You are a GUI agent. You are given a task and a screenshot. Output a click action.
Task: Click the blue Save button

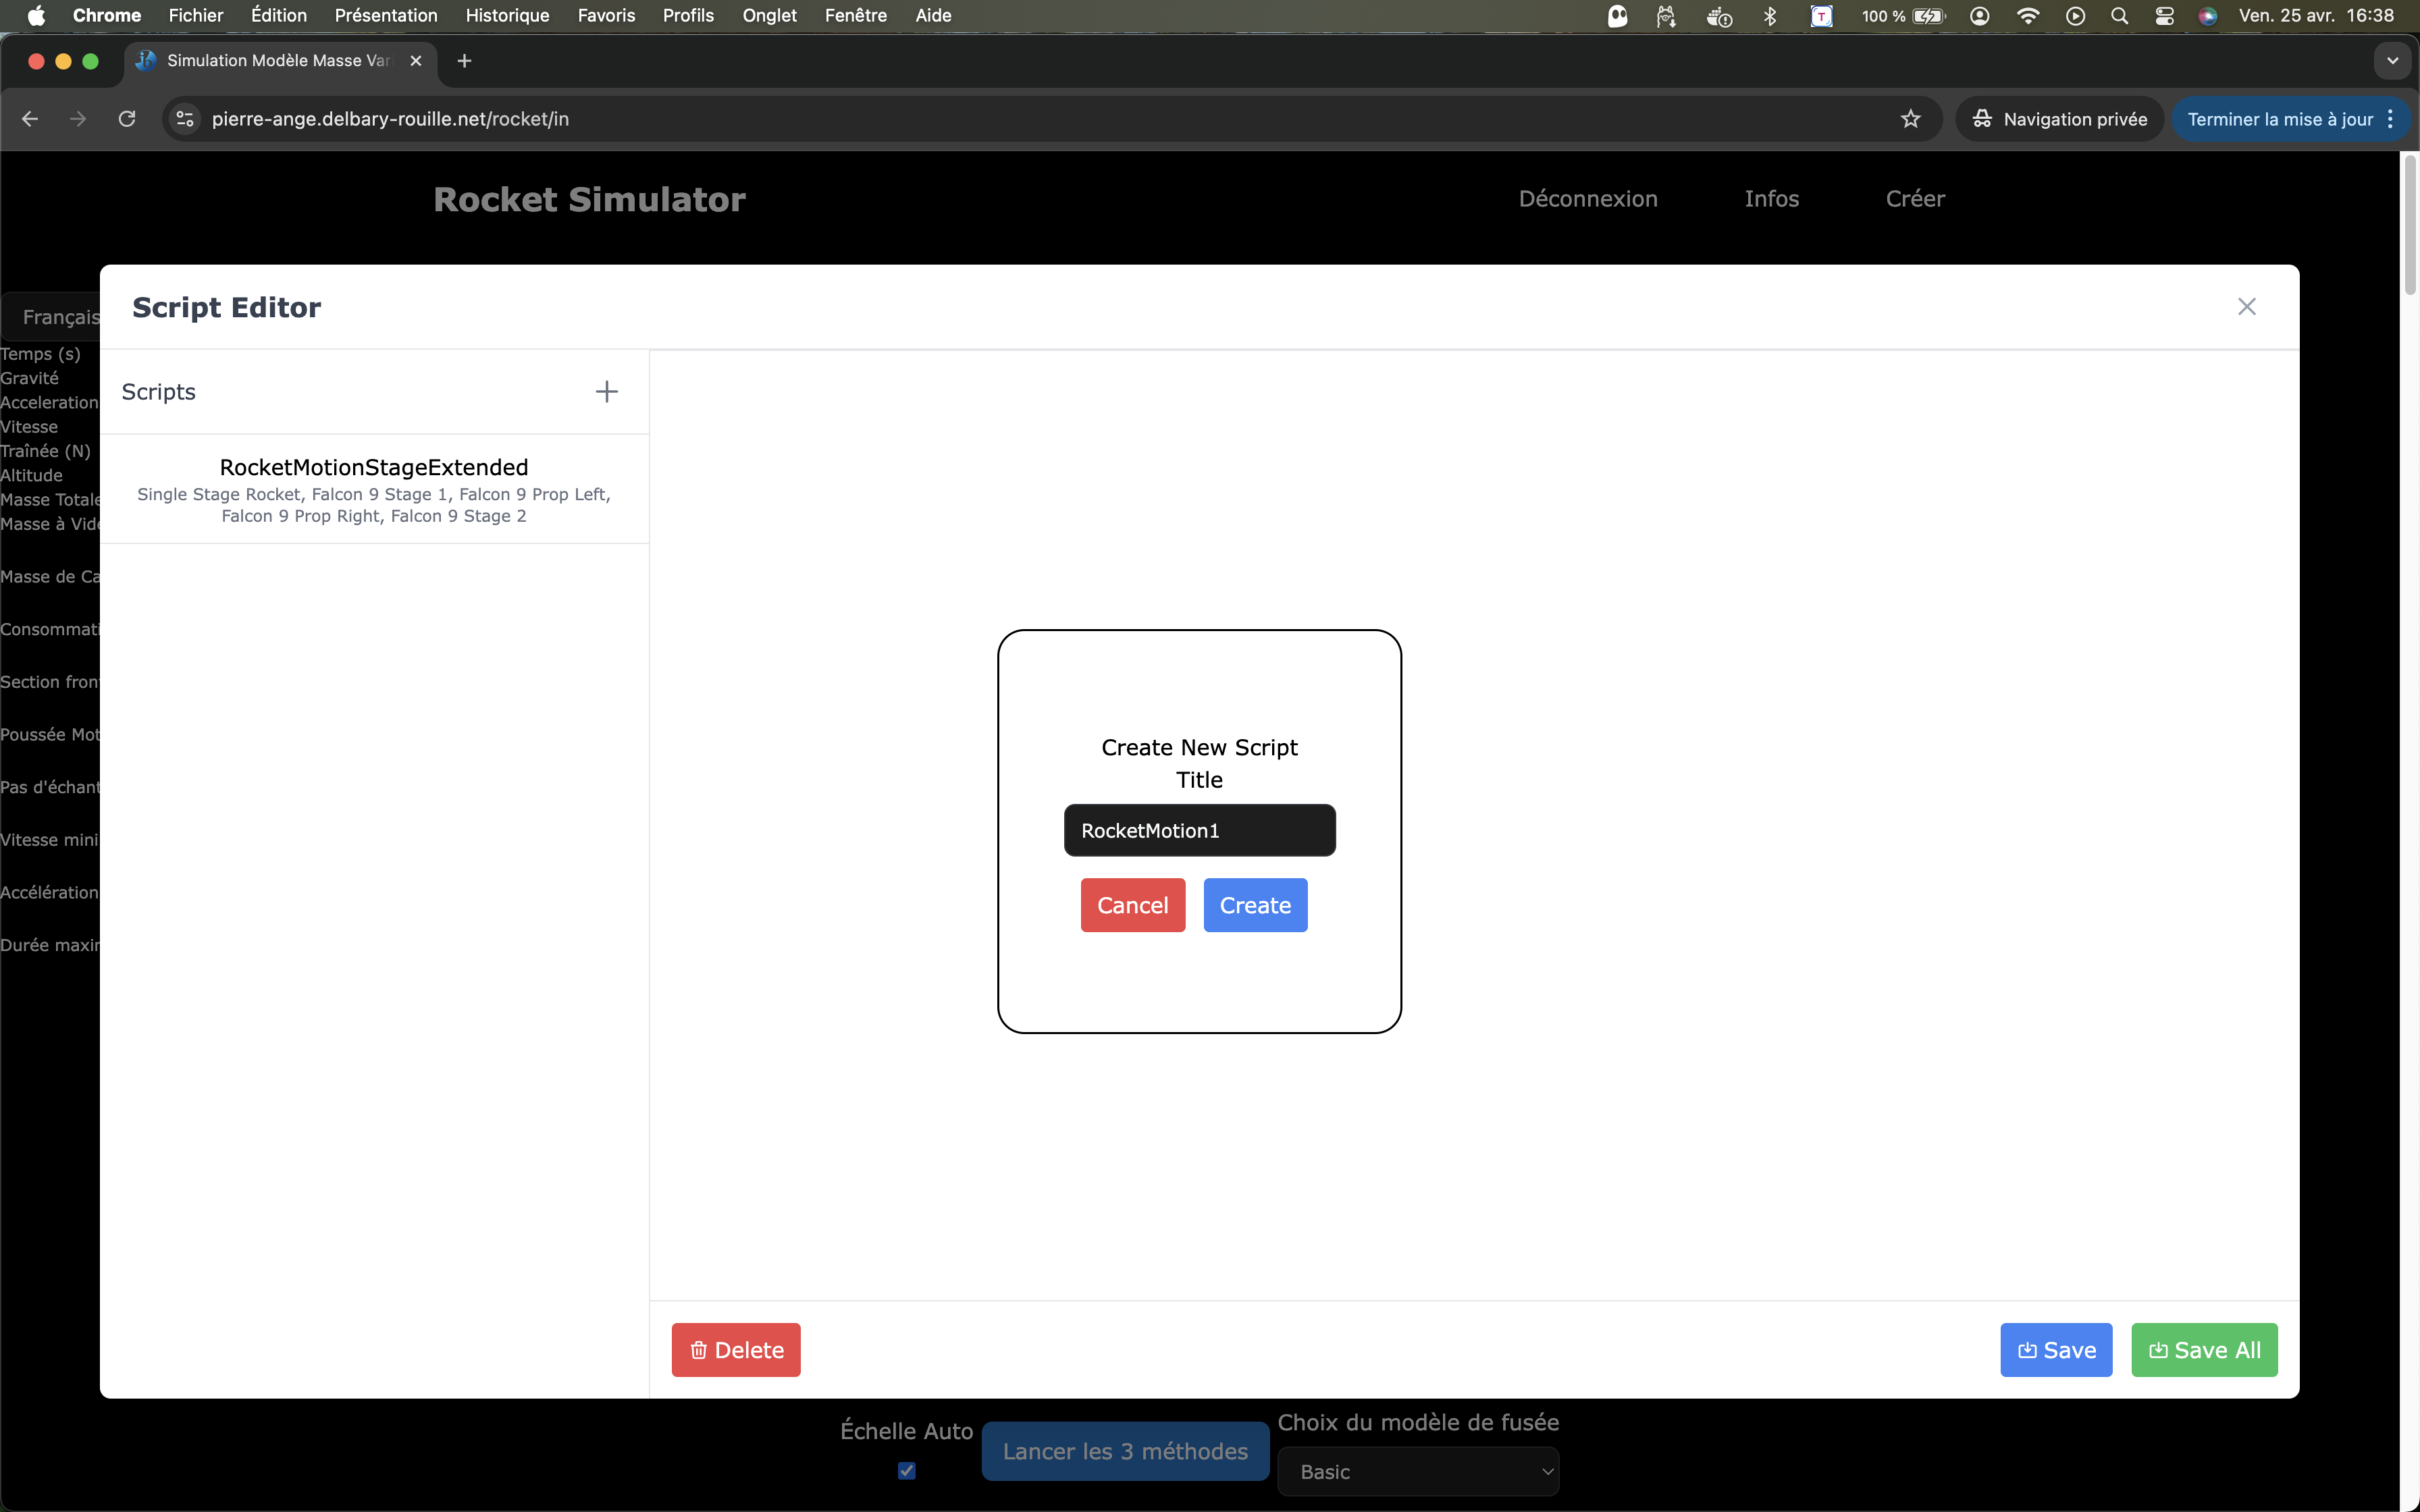tap(2056, 1350)
